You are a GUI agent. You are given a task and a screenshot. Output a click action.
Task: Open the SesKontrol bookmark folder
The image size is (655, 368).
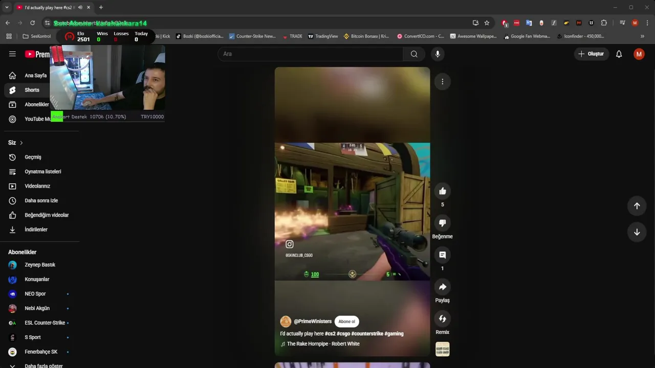[37, 36]
